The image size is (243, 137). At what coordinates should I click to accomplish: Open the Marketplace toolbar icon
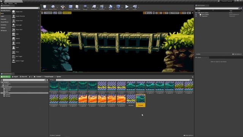77,7
